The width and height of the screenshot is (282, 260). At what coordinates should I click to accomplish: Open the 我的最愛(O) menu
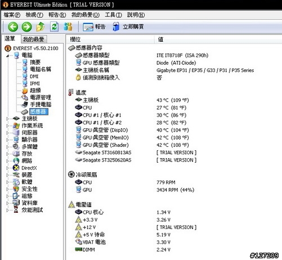[86, 15]
